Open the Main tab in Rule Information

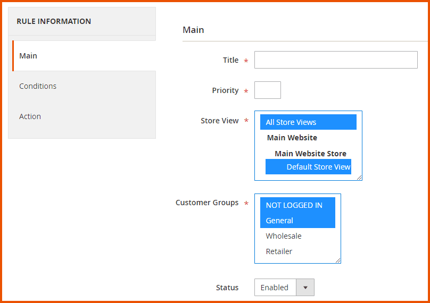tap(29, 56)
